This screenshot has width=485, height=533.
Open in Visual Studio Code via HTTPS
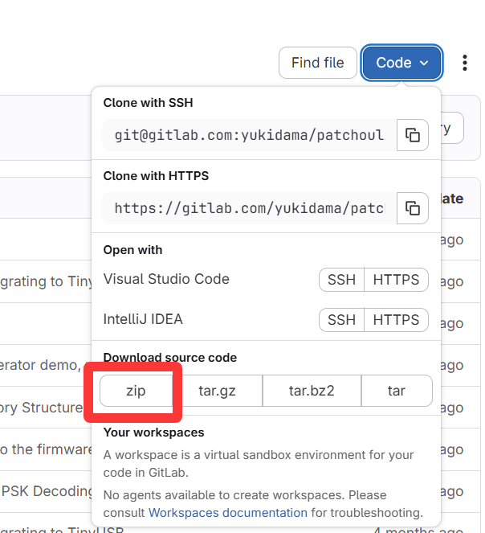(396, 280)
